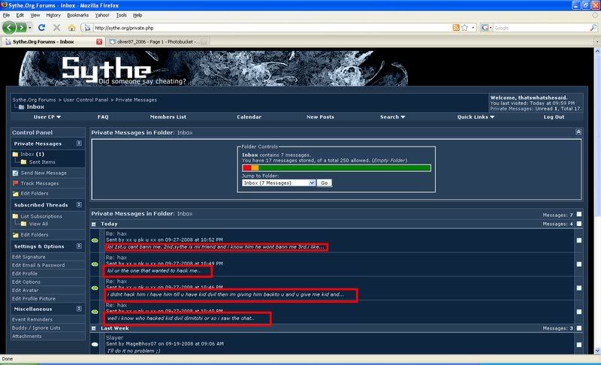601x365 pixels.
Task: Click status icon of the 10:52 PM message
Action: click(95, 240)
